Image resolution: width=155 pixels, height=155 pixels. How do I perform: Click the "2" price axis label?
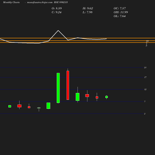pos(145,114)
